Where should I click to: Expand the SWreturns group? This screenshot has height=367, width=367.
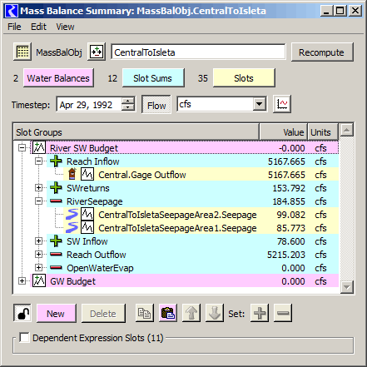click(39, 188)
